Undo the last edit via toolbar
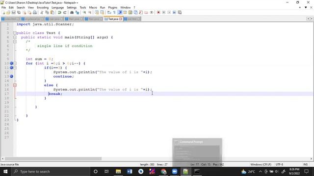314x176 pixels. point(59,12)
